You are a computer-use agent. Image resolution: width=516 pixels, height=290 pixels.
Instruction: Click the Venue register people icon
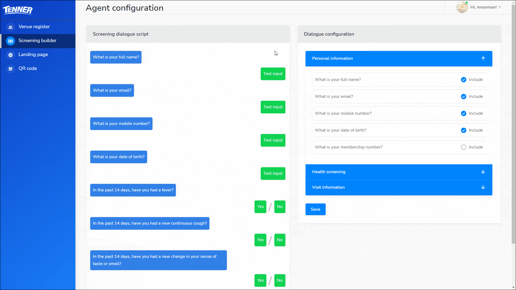10,27
